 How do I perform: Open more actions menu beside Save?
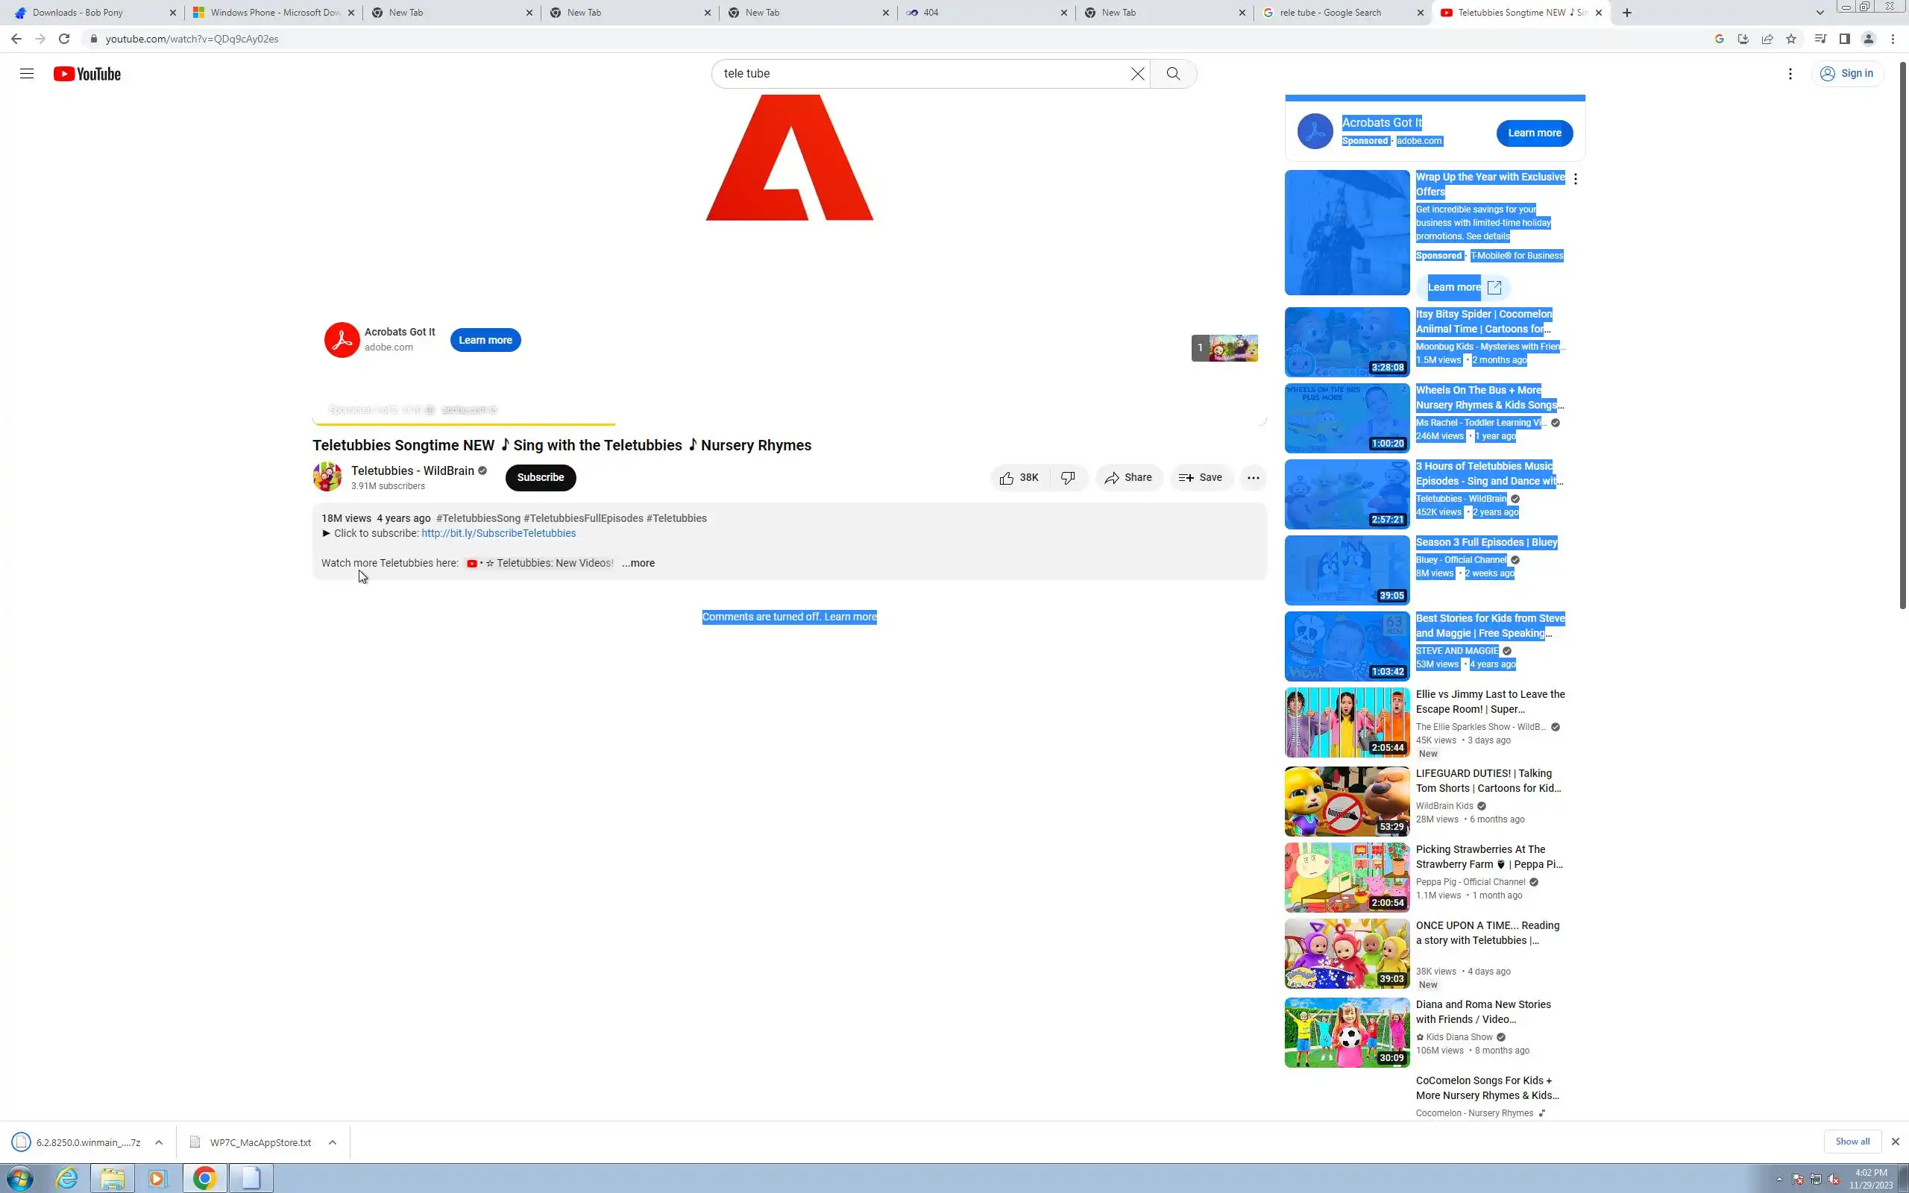(x=1253, y=477)
